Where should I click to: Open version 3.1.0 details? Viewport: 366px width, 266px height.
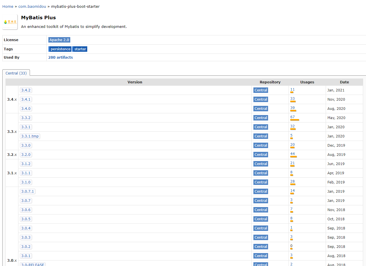[26, 182]
